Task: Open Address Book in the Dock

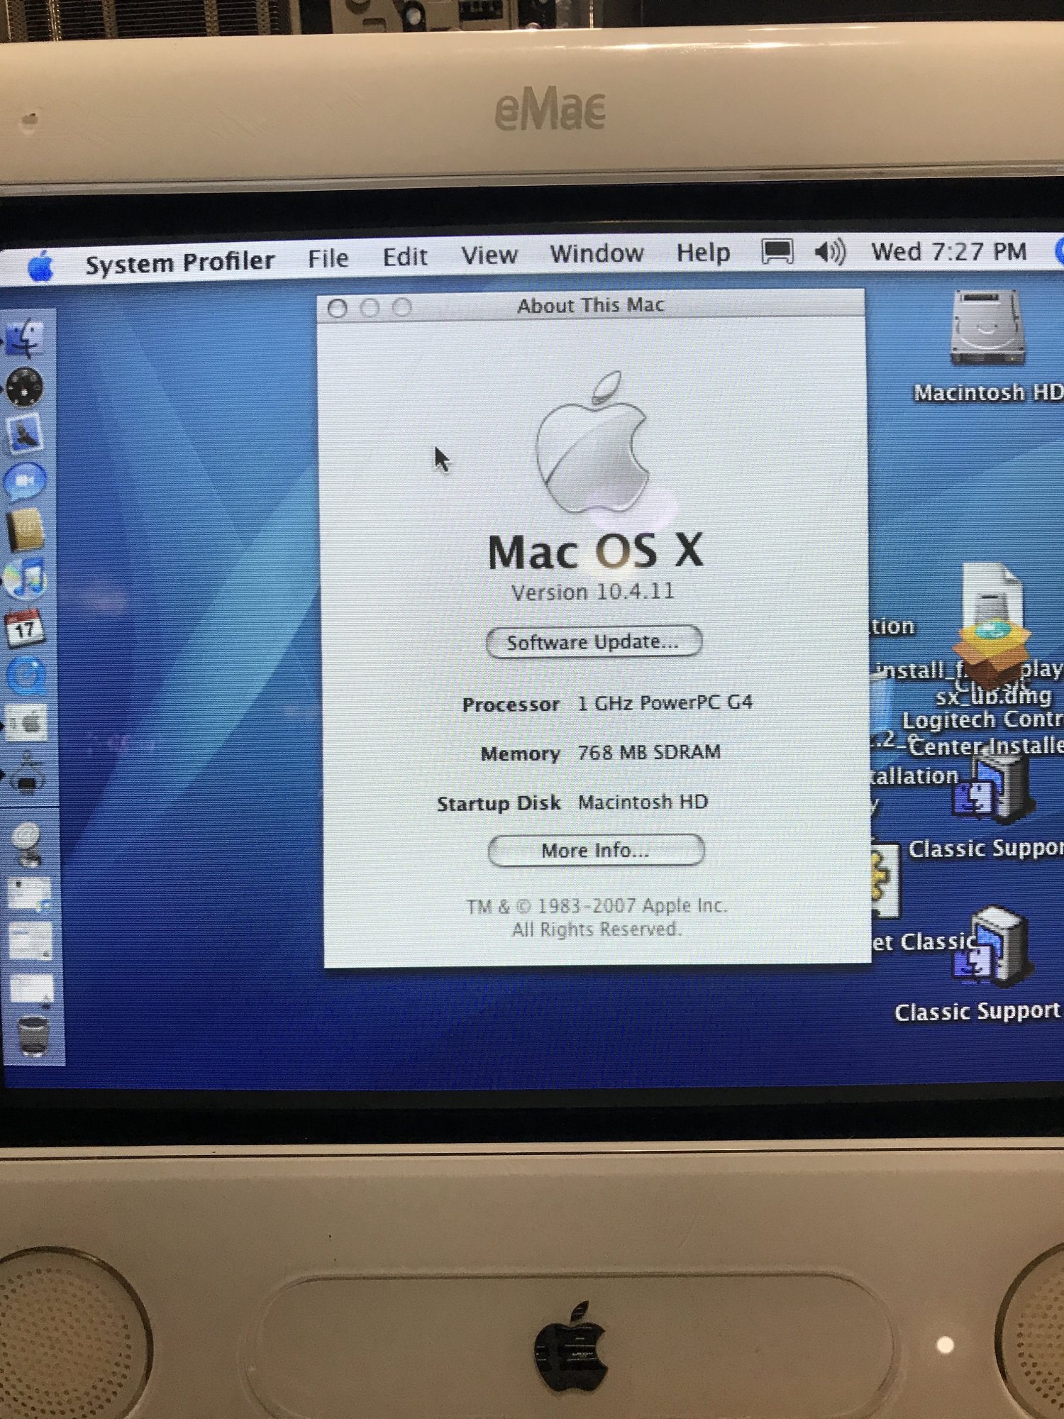Action: (26, 529)
